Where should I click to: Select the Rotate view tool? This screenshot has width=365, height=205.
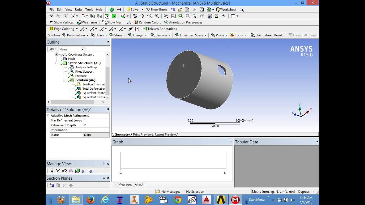(x=135, y=16)
